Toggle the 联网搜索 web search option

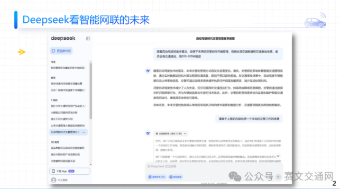(175, 177)
